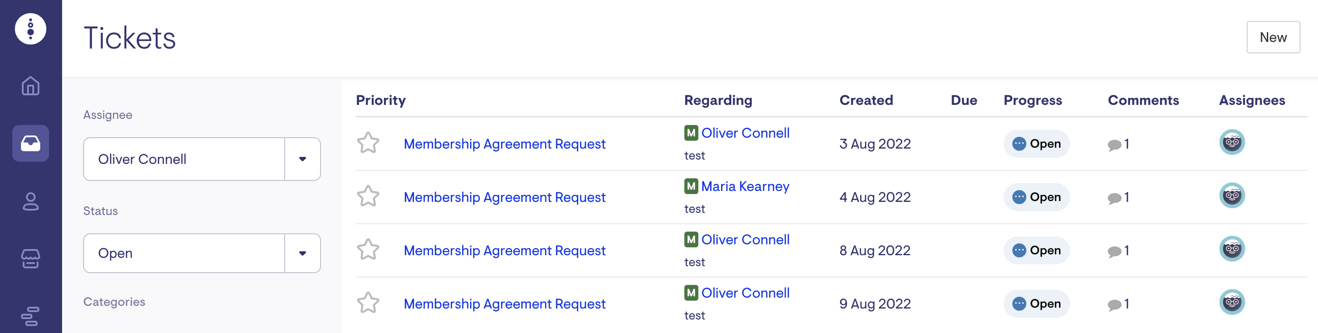Click the bottom sidebar layout bars icon
Image resolution: width=1318 pixels, height=333 pixels.
tap(30, 316)
